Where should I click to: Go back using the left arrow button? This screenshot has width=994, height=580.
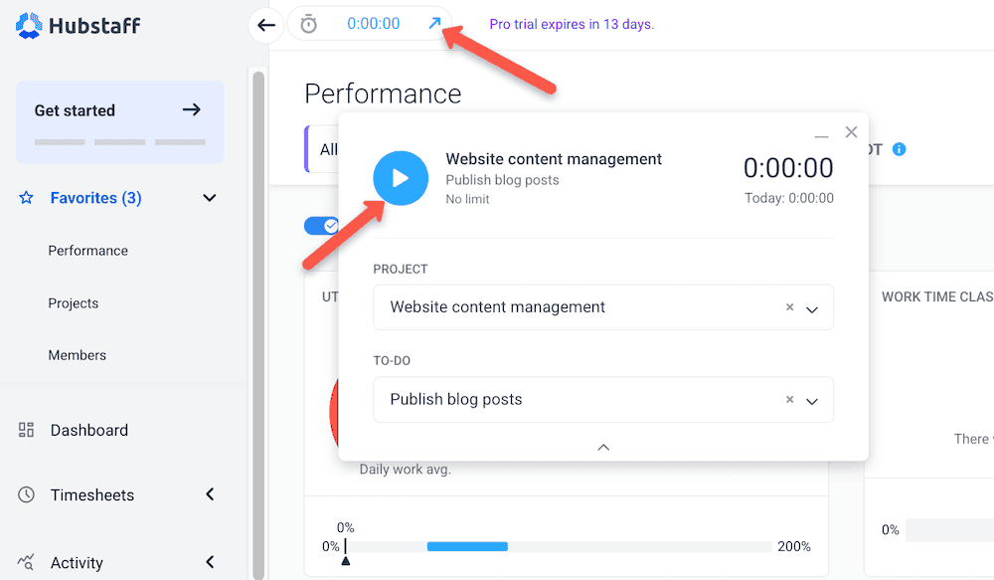[266, 26]
